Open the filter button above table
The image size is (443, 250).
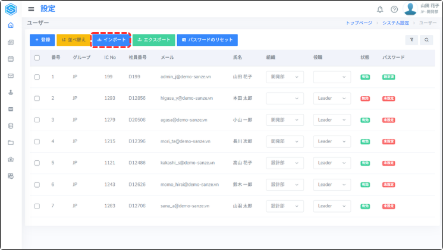coord(411,40)
